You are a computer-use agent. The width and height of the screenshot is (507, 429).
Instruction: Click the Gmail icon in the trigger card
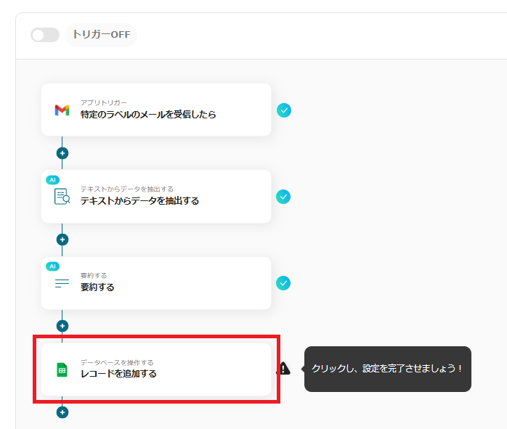[62, 110]
